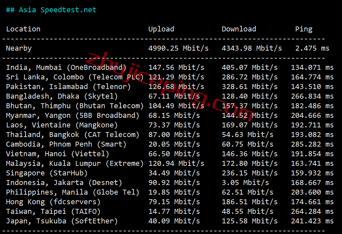Click Colombo ping '164.774 ms'
The image size is (342, 234).
tap(312, 77)
